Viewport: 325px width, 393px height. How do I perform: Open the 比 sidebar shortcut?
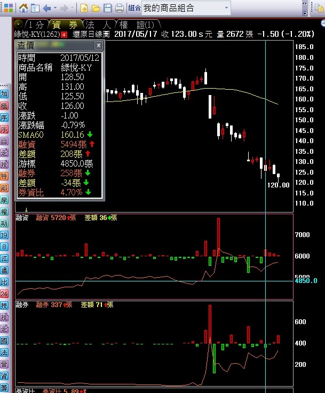[x=4, y=282]
